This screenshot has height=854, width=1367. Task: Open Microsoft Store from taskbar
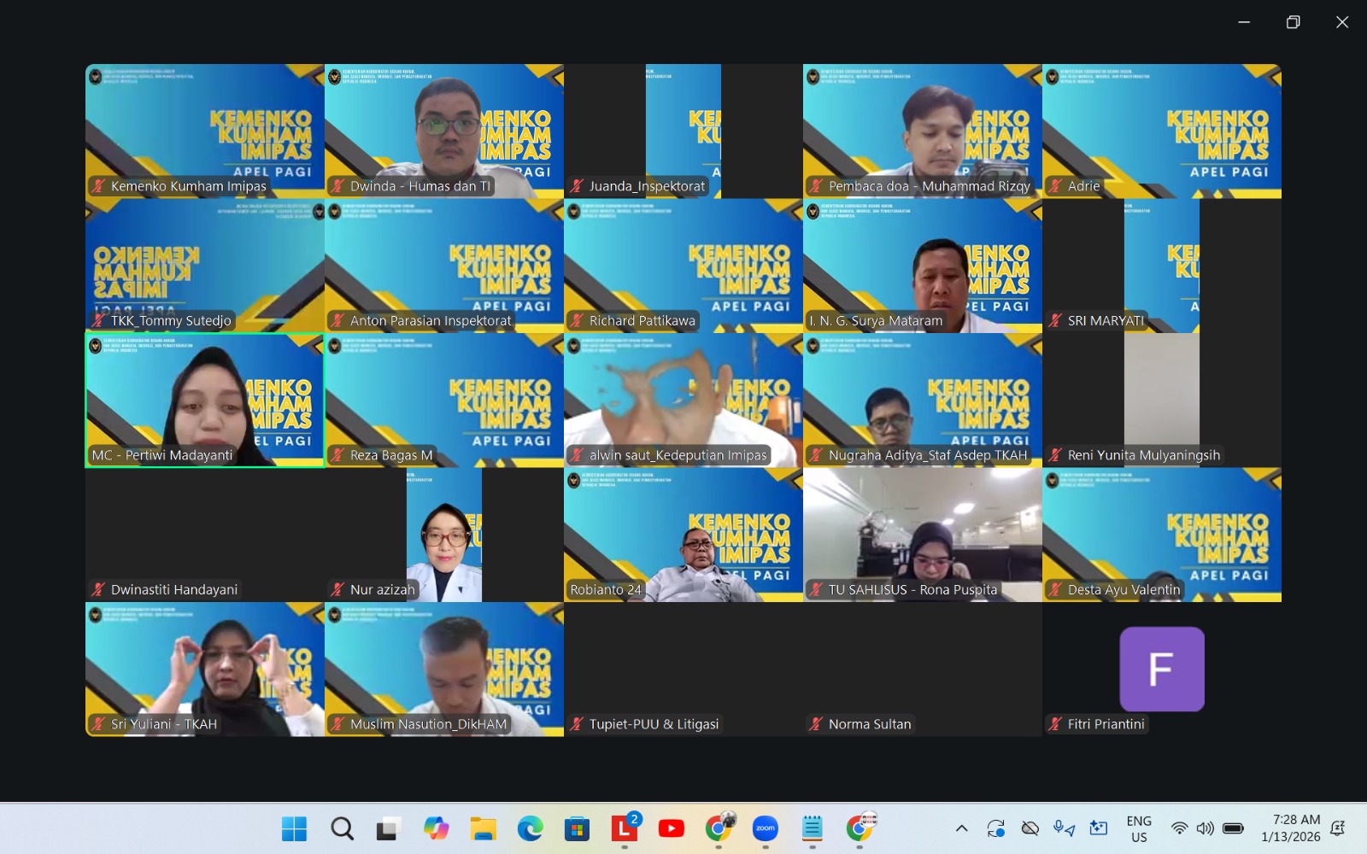click(x=577, y=828)
